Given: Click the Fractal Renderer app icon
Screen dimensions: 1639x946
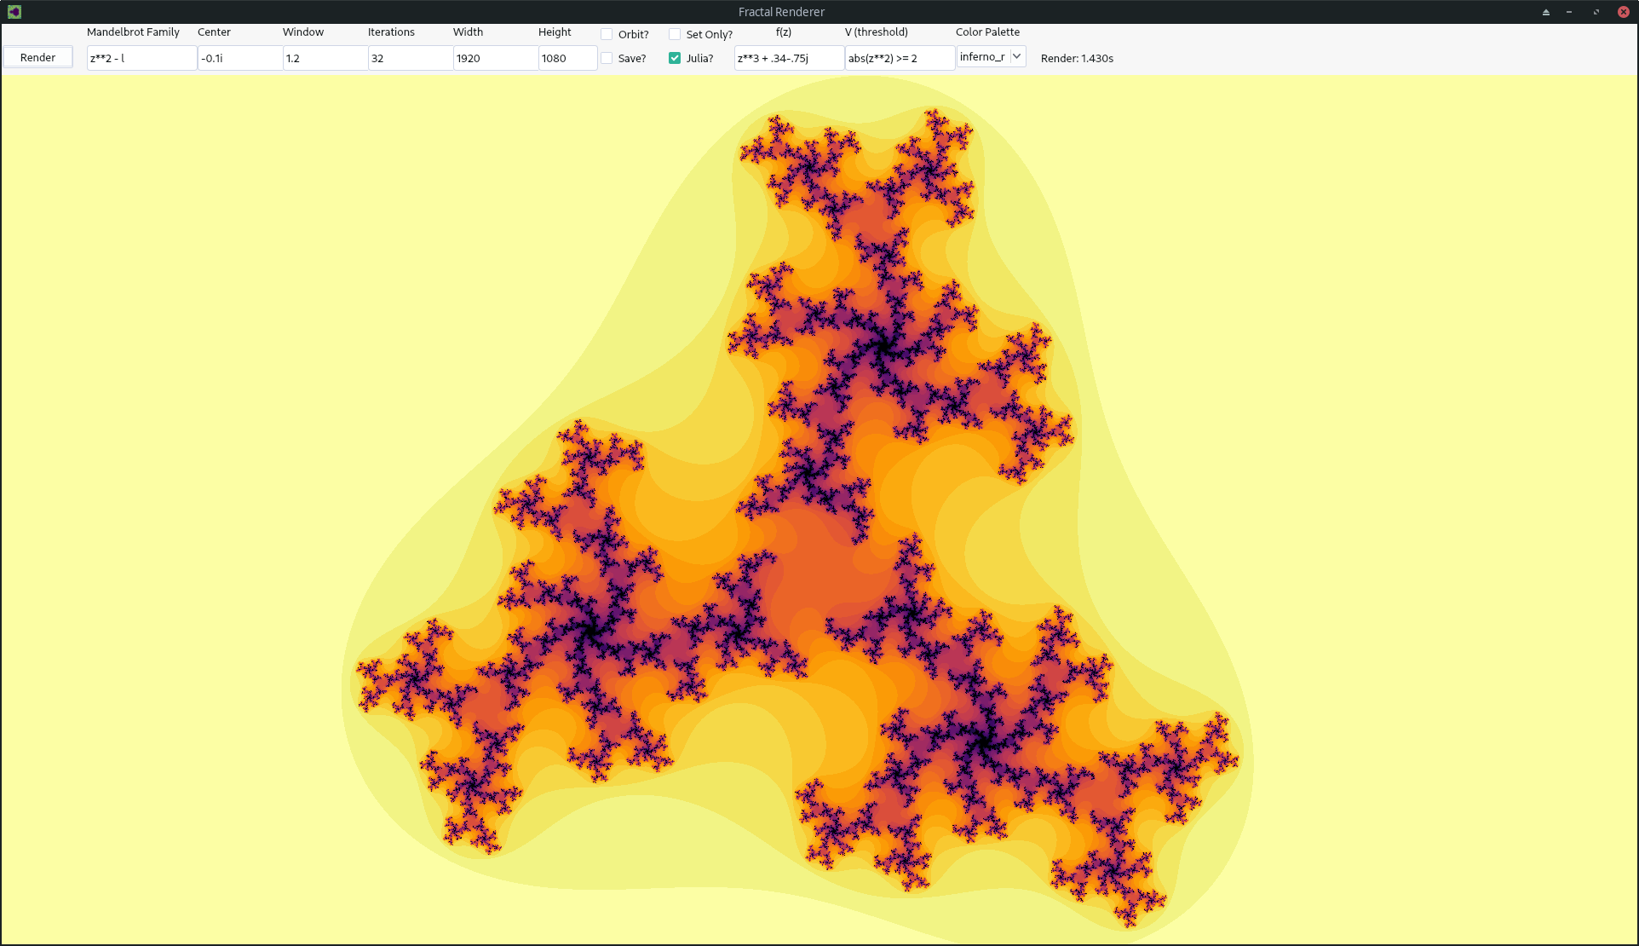Looking at the screenshot, I should tap(14, 12).
